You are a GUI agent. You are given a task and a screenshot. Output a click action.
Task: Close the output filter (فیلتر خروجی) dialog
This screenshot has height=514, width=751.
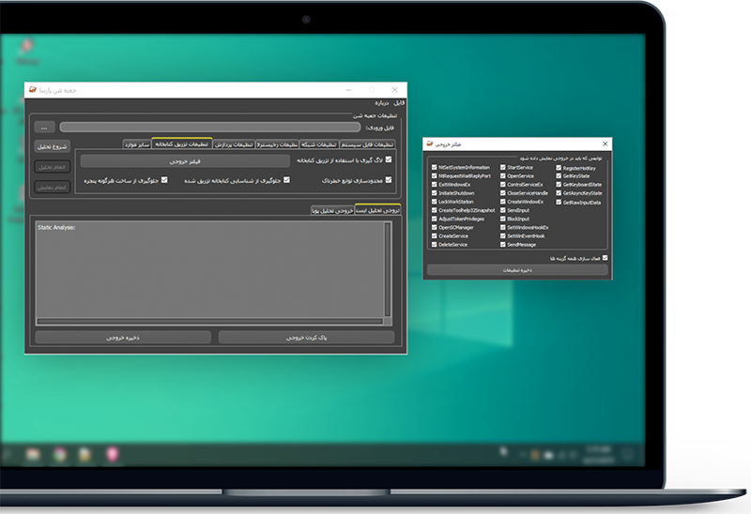[605, 144]
